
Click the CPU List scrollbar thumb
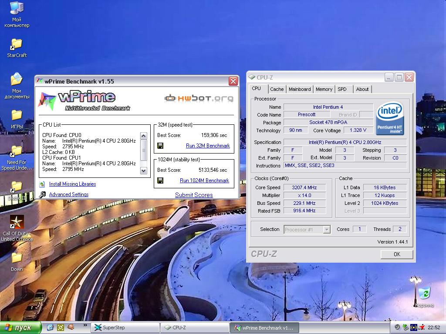pos(144,150)
